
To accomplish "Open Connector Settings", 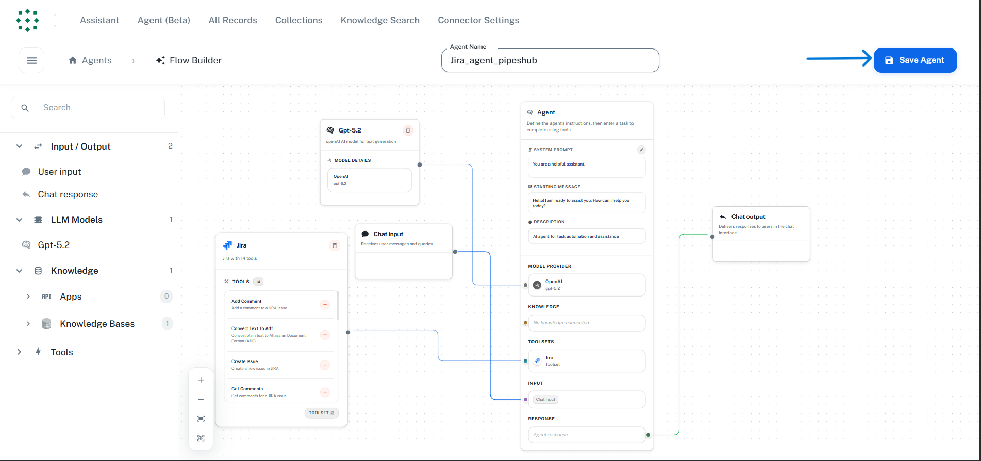I will [x=478, y=20].
